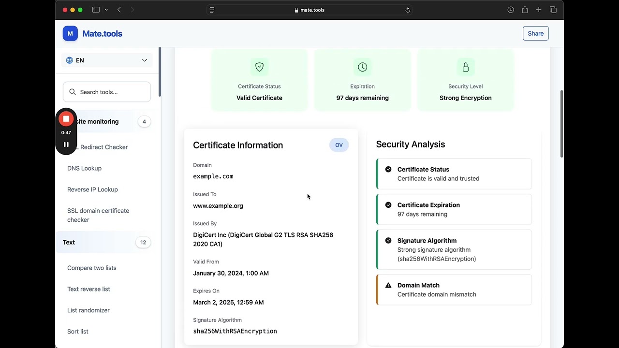Click the Safari share icon
The width and height of the screenshot is (619, 348).
coord(525,10)
